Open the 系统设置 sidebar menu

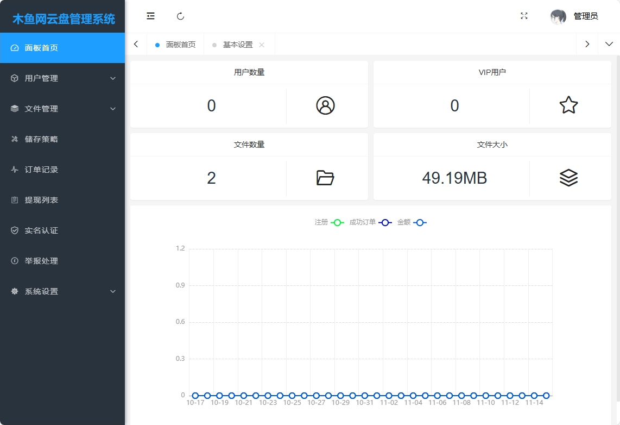pyautogui.click(x=62, y=292)
